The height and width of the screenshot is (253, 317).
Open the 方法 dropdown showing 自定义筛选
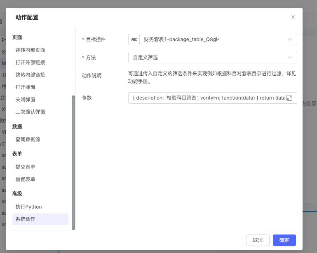(212, 58)
